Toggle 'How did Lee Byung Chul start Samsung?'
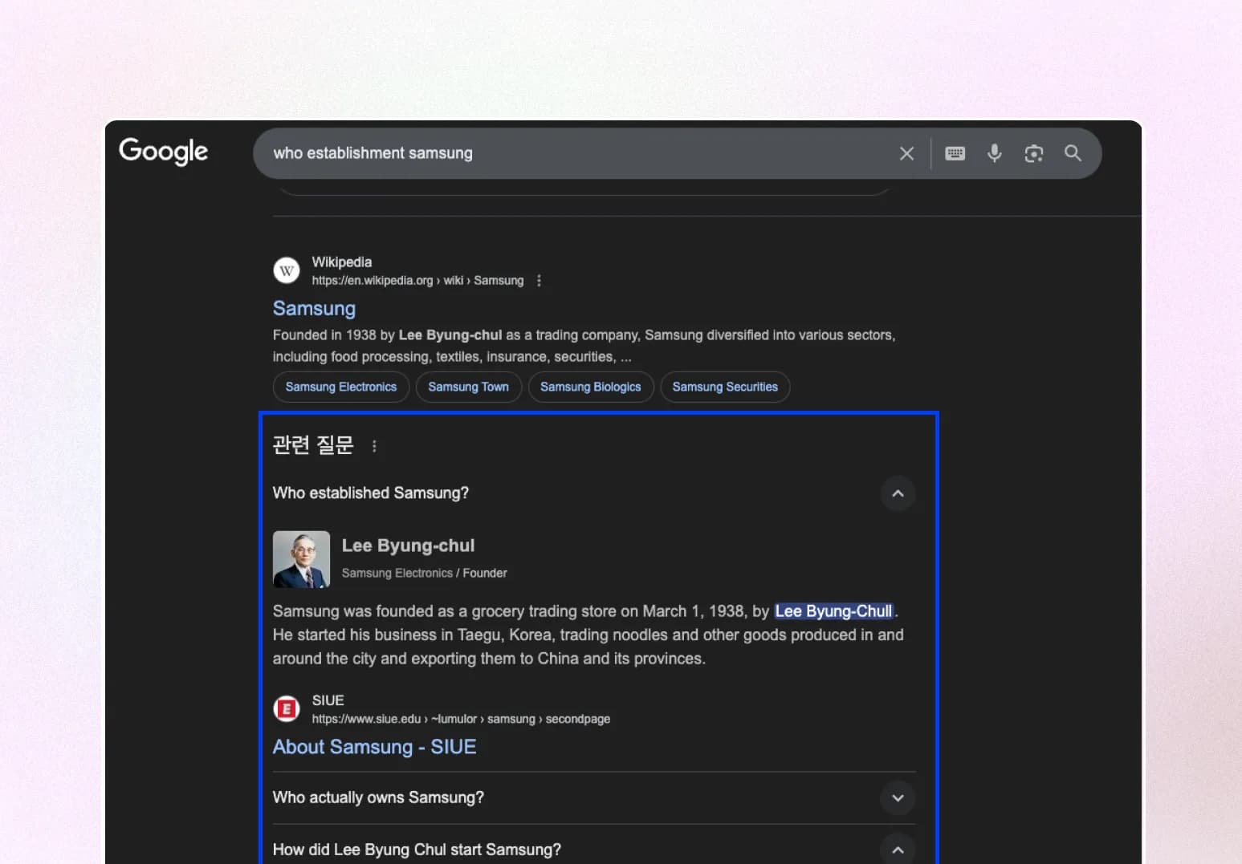1242x864 pixels. tap(898, 850)
